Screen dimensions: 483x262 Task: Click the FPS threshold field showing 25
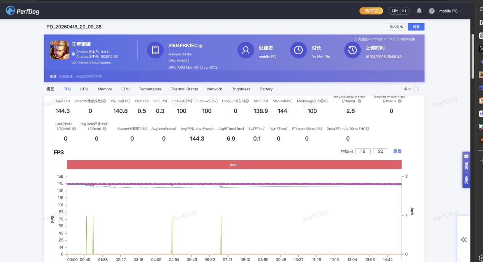pyautogui.click(x=381, y=151)
